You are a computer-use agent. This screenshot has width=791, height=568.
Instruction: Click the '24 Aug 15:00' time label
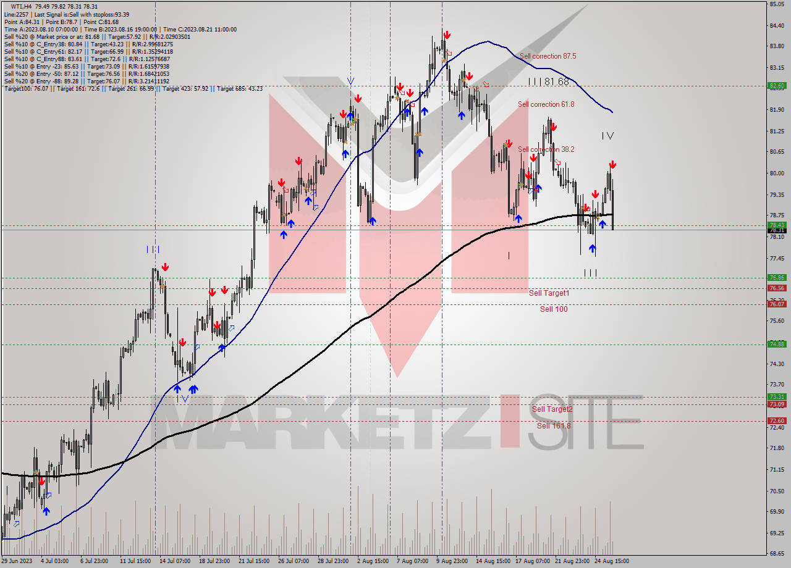click(613, 561)
